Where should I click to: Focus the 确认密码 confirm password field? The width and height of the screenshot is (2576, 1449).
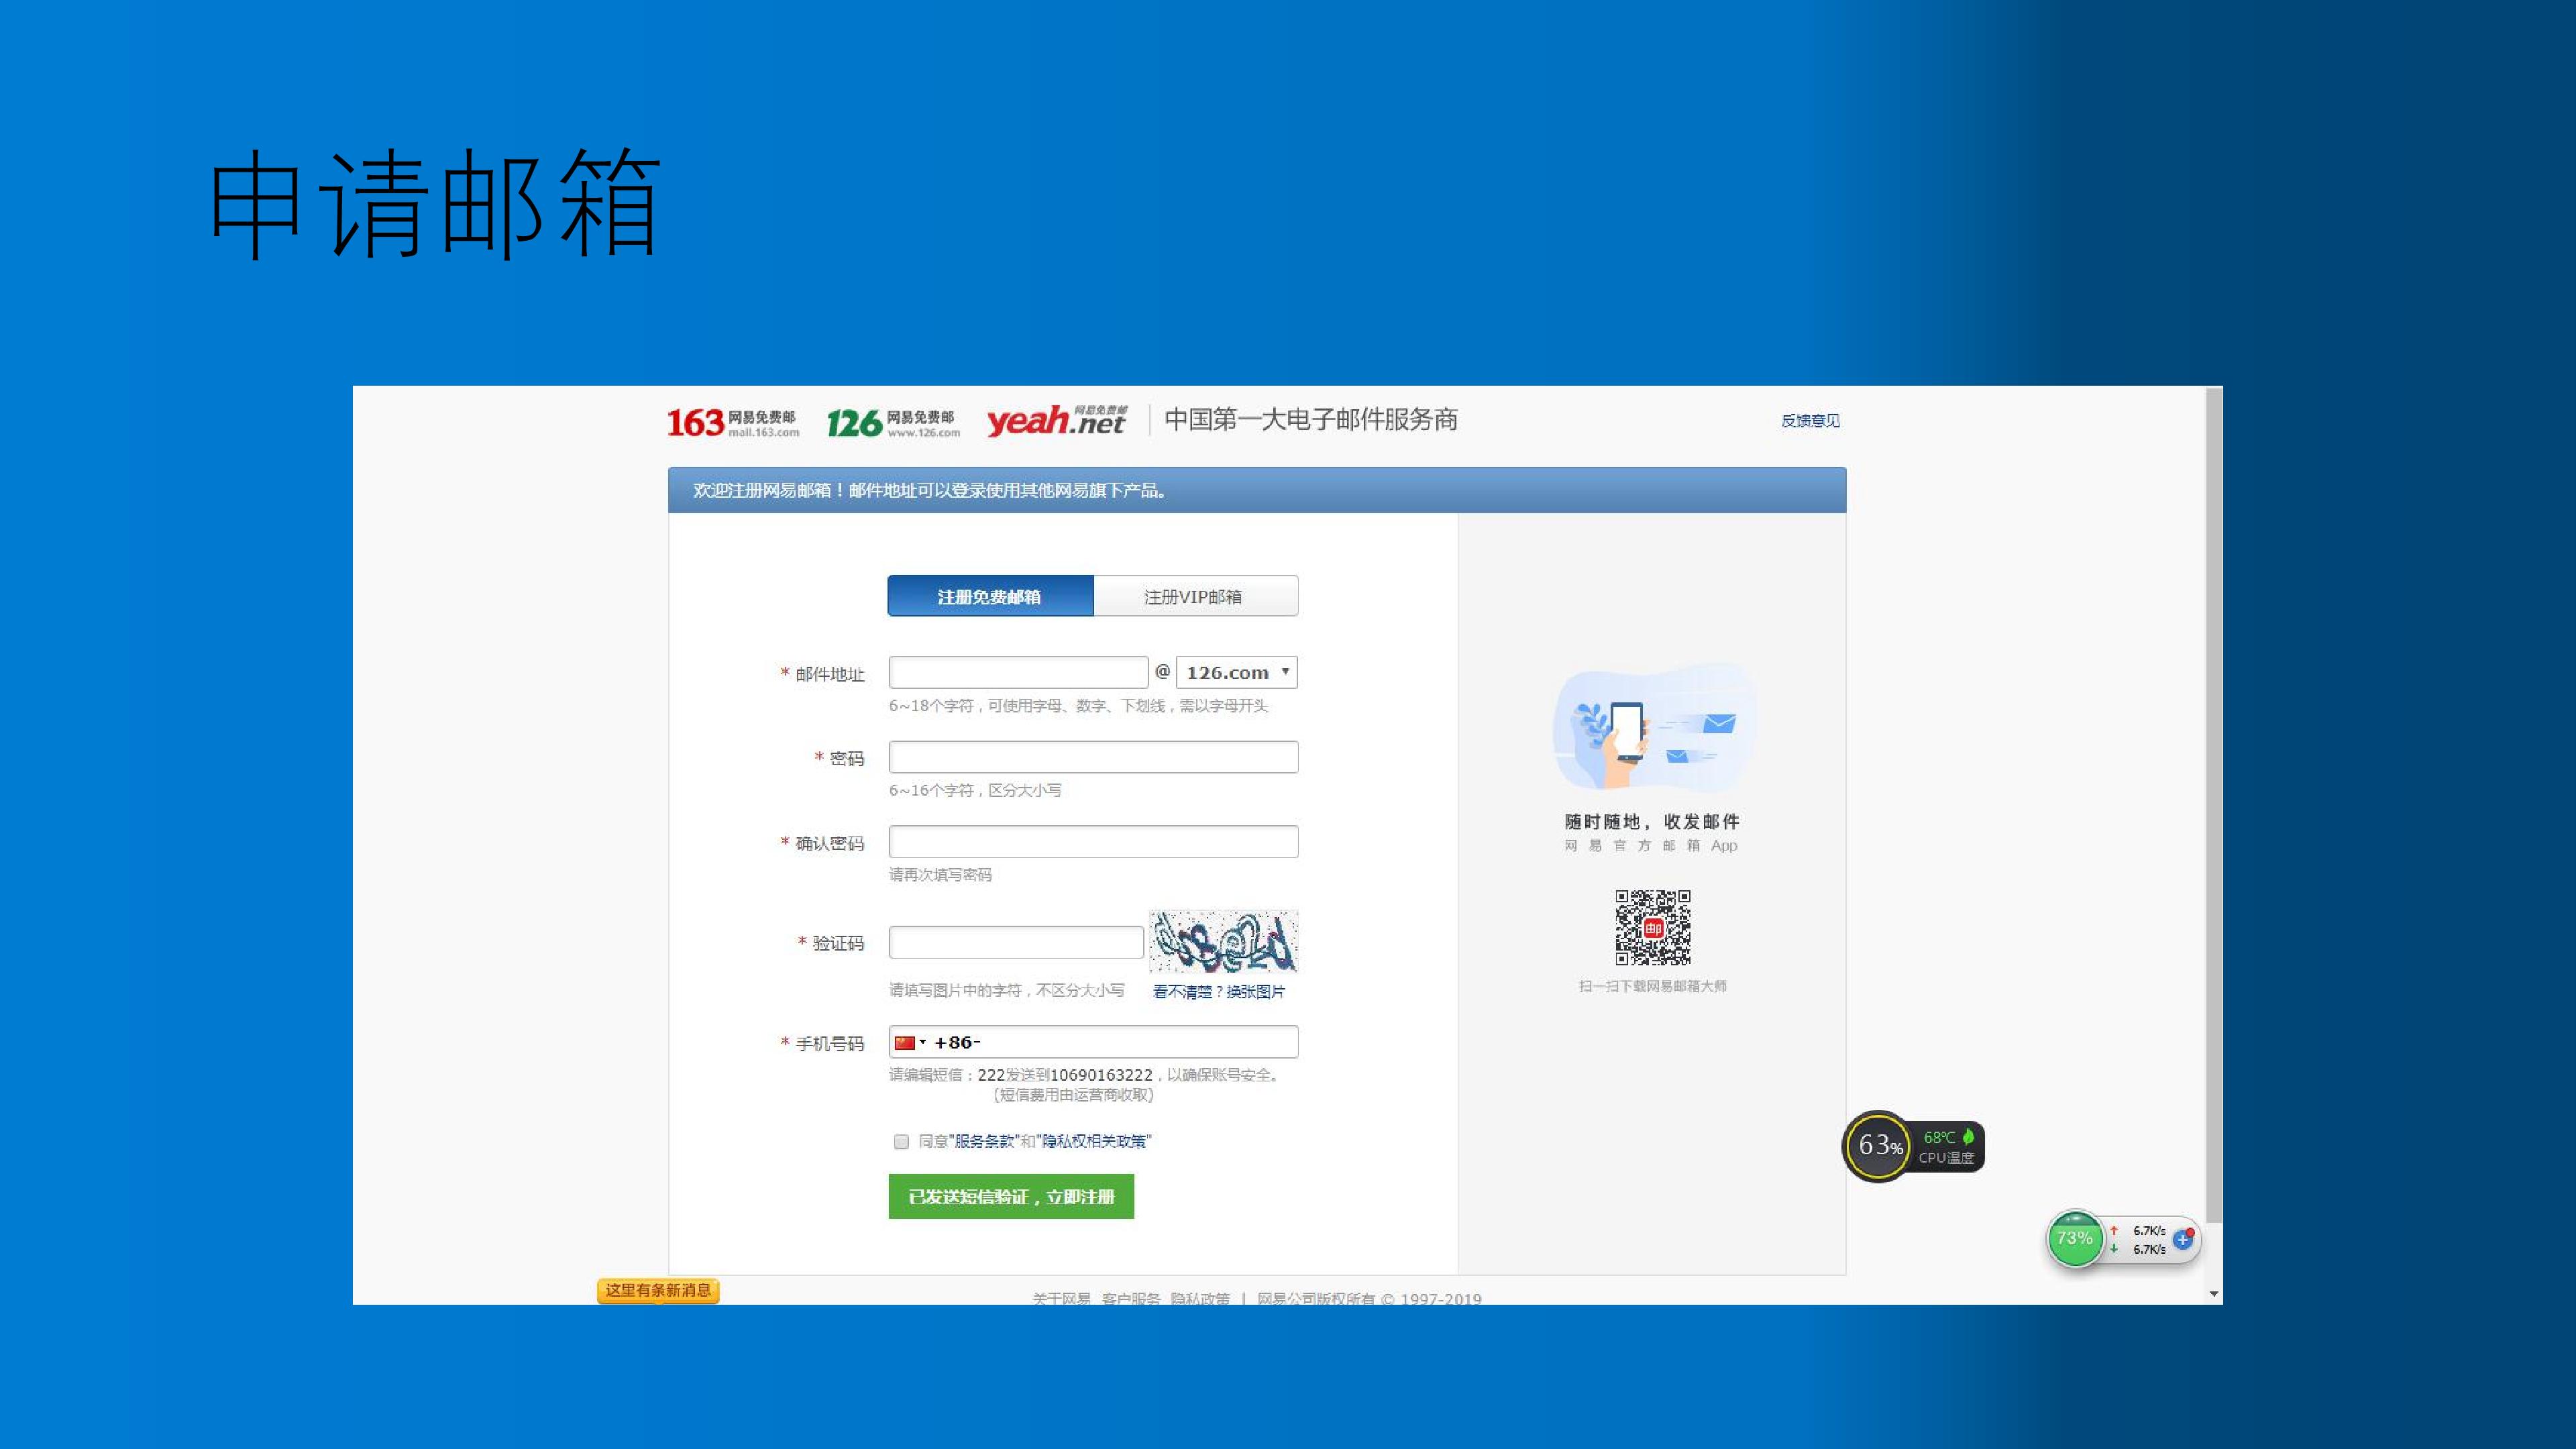pos(1093,841)
